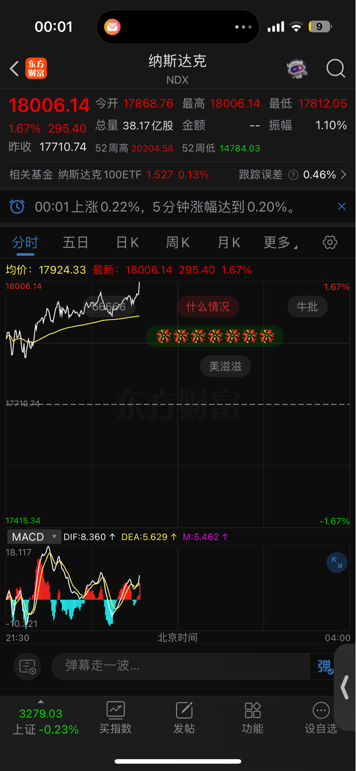356x771 pixels.
Task: Tap 设自选 to add watchlist
Action: pyautogui.click(x=321, y=717)
